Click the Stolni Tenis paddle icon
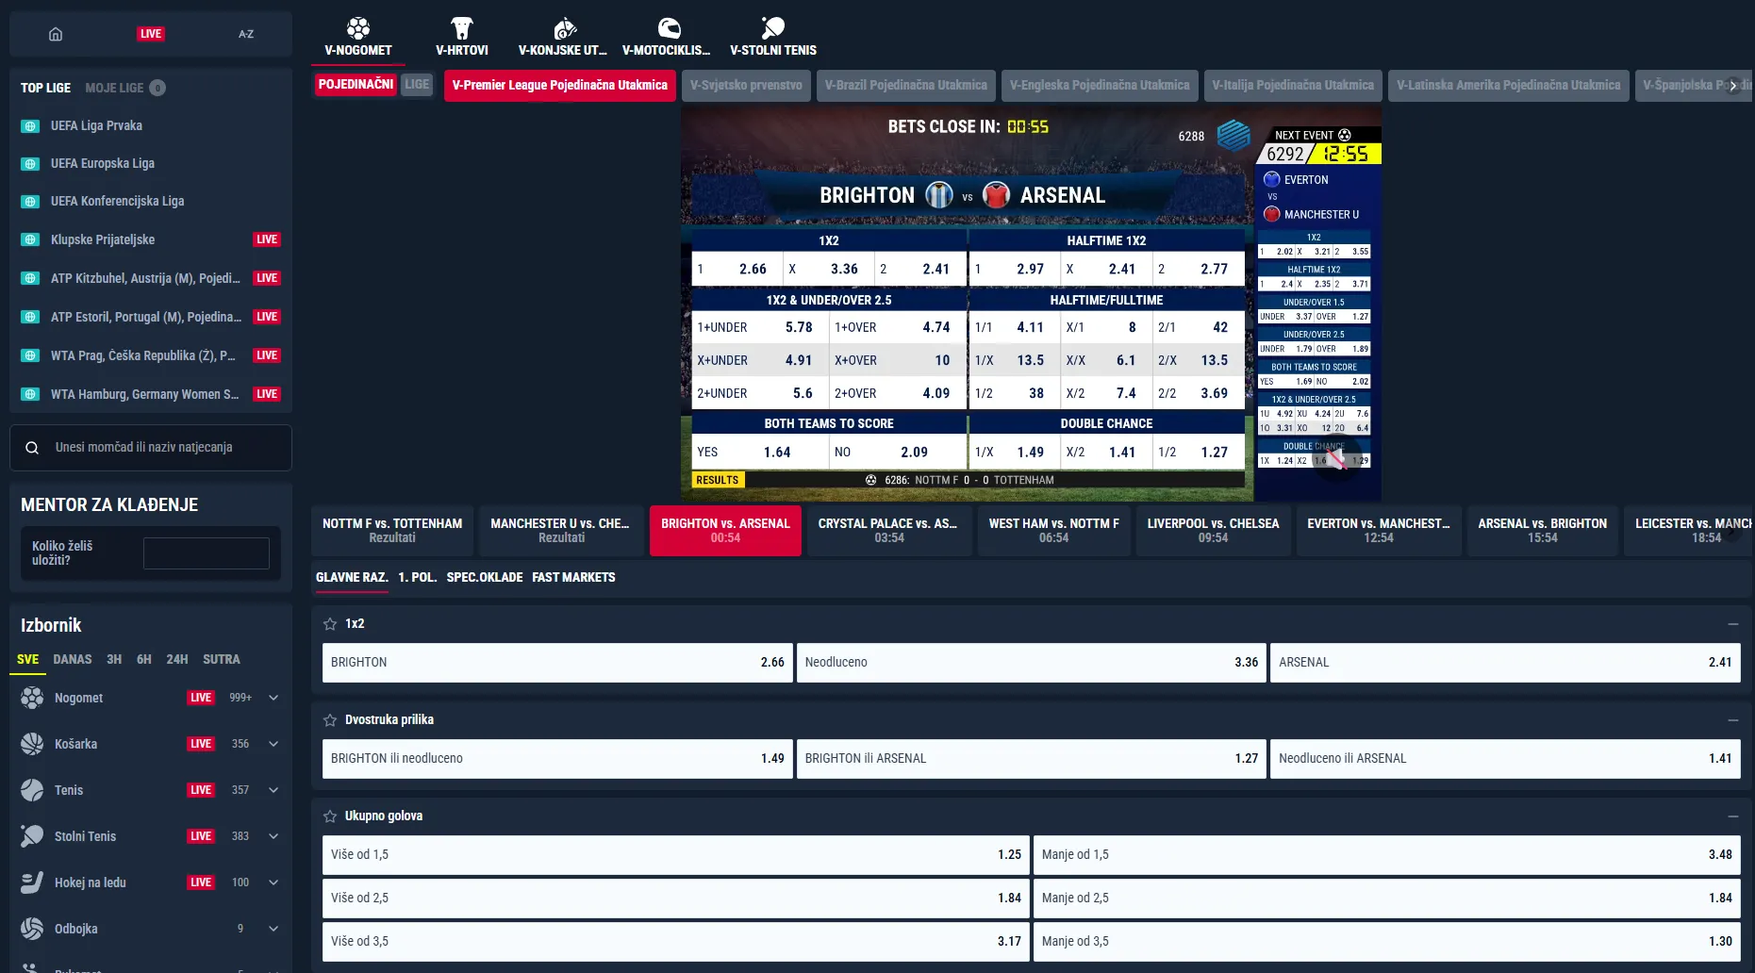 [32, 836]
